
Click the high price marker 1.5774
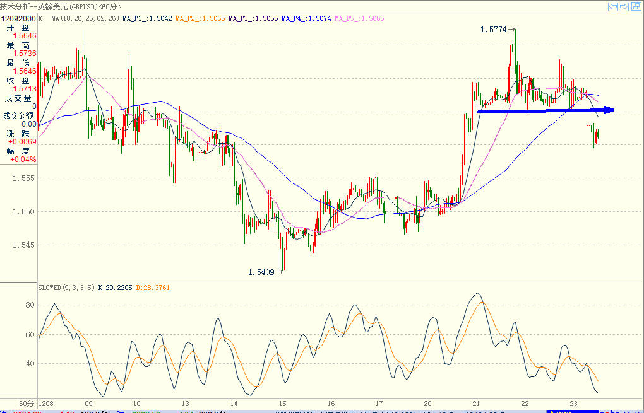[493, 30]
